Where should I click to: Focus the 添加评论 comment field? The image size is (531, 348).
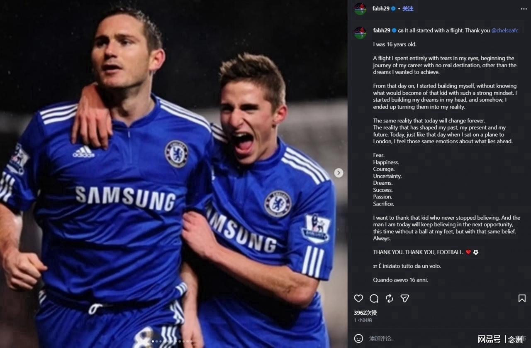(419, 338)
